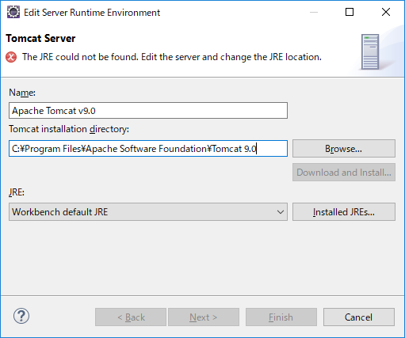This screenshot has width=405, height=338.
Task: Click the Browse... button
Action: tap(344, 149)
